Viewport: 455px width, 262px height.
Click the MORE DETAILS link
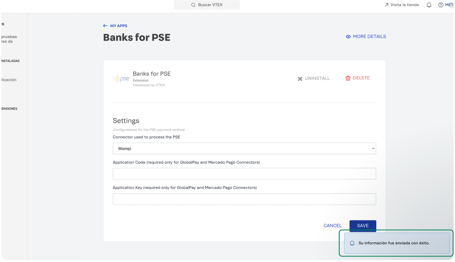[370, 36]
